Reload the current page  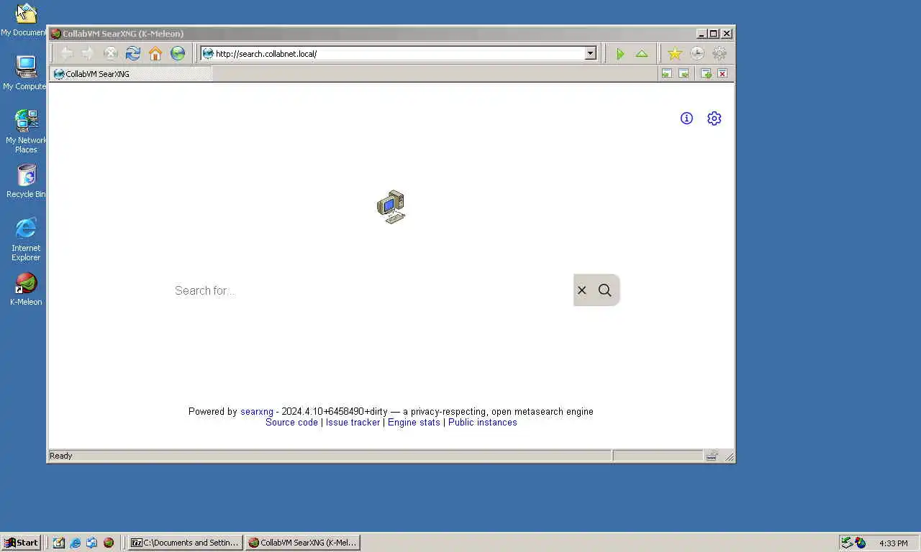[x=132, y=53]
